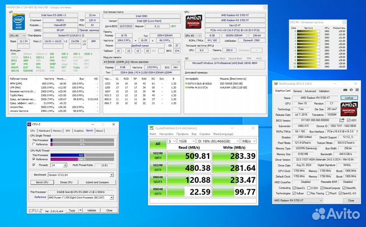Click Intel Xeon logo in HWiNFO
366x227 pixels.
click(x=18, y=22)
